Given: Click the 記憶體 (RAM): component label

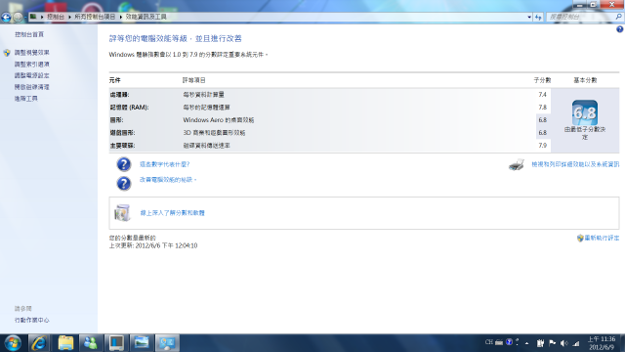Looking at the screenshot, I should 129,108.
